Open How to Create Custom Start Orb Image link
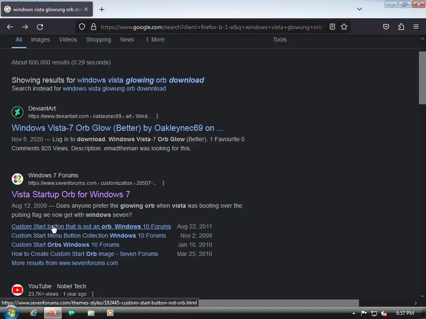Image resolution: width=426 pixels, height=319 pixels. [85, 254]
